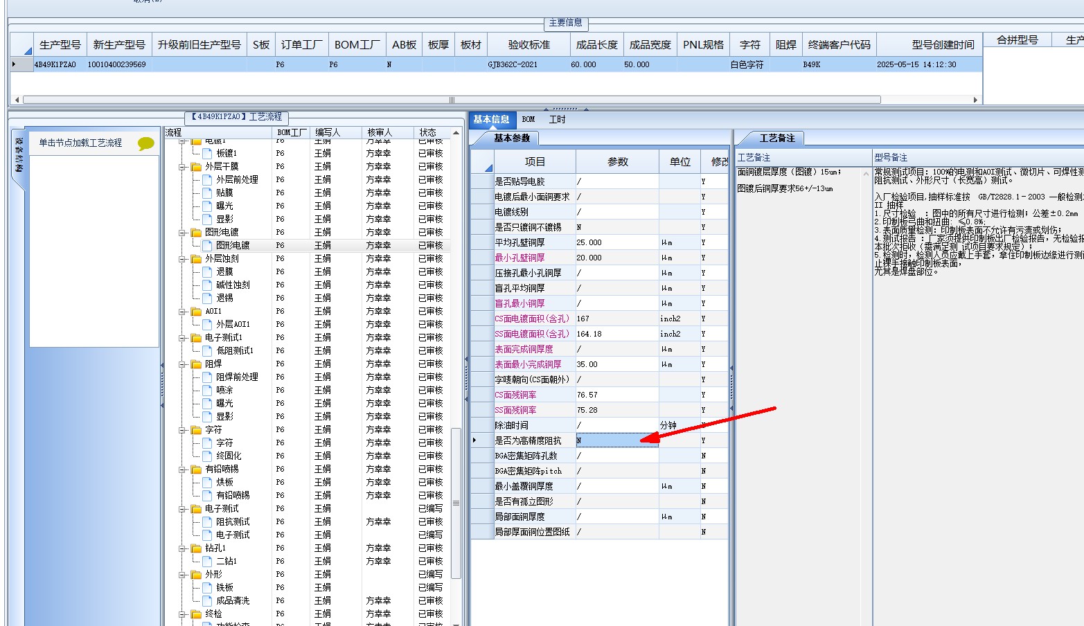Click the 编写人 column header in the 工艺流程 tree
Screen dimensions: 1084x626
[x=335, y=132]
